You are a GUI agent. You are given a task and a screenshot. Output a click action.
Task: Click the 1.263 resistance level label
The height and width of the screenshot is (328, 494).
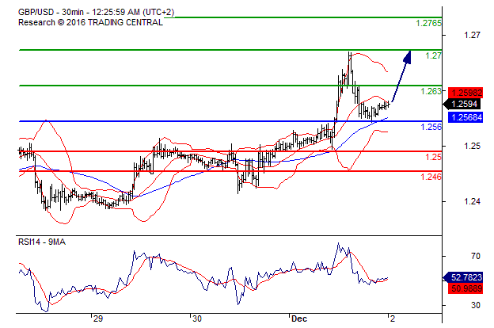pyautogui.click(x=431, y=91)
